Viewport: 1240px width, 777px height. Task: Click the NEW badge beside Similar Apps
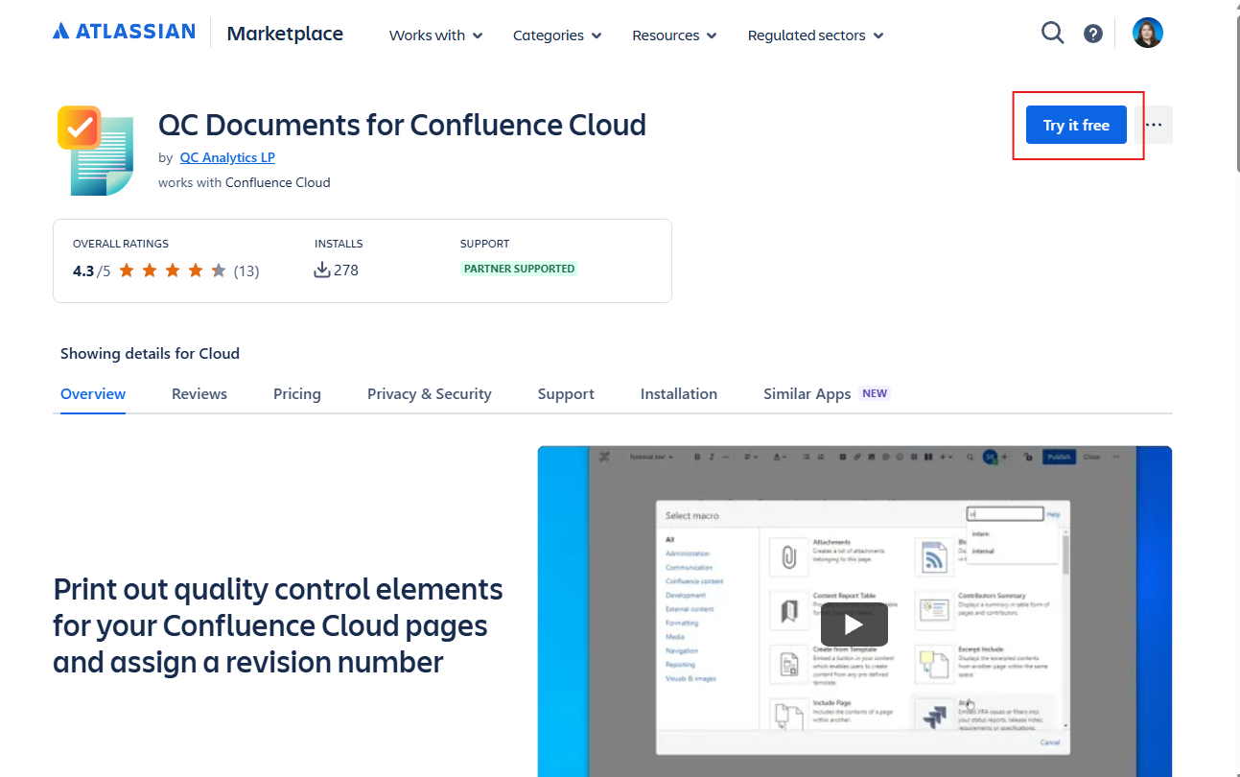(x=875, y=393)
